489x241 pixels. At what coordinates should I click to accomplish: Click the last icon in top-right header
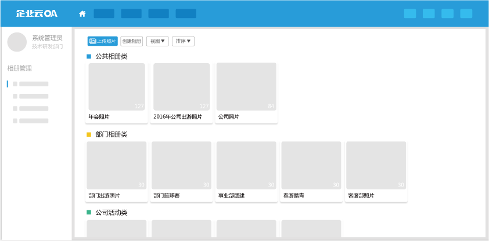click(x=466, y=13)
